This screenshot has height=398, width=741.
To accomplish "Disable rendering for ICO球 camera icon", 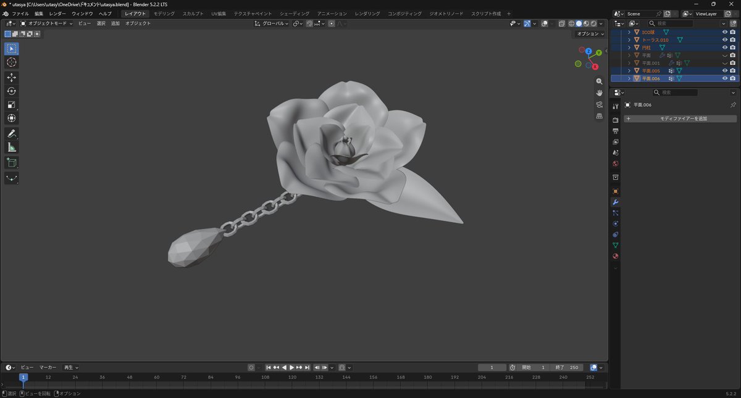I will 732,32.
